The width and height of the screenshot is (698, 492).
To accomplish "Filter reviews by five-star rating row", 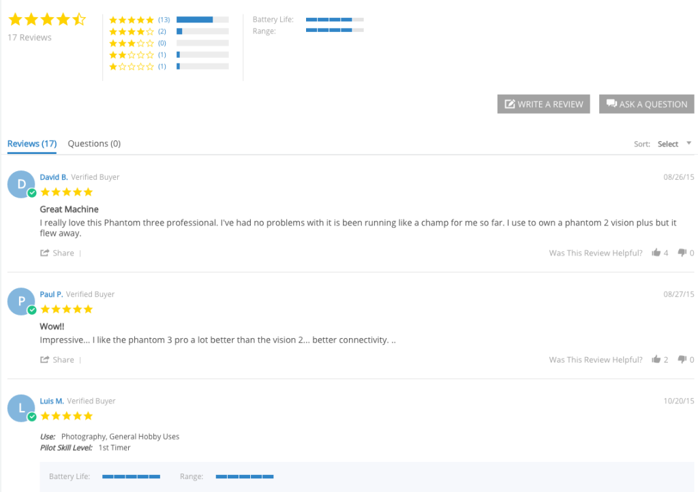I will click(168, 20).
